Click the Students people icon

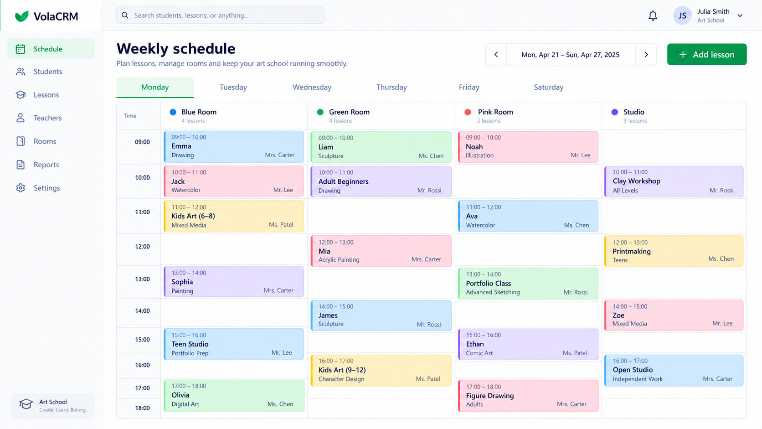coord(21,72)
